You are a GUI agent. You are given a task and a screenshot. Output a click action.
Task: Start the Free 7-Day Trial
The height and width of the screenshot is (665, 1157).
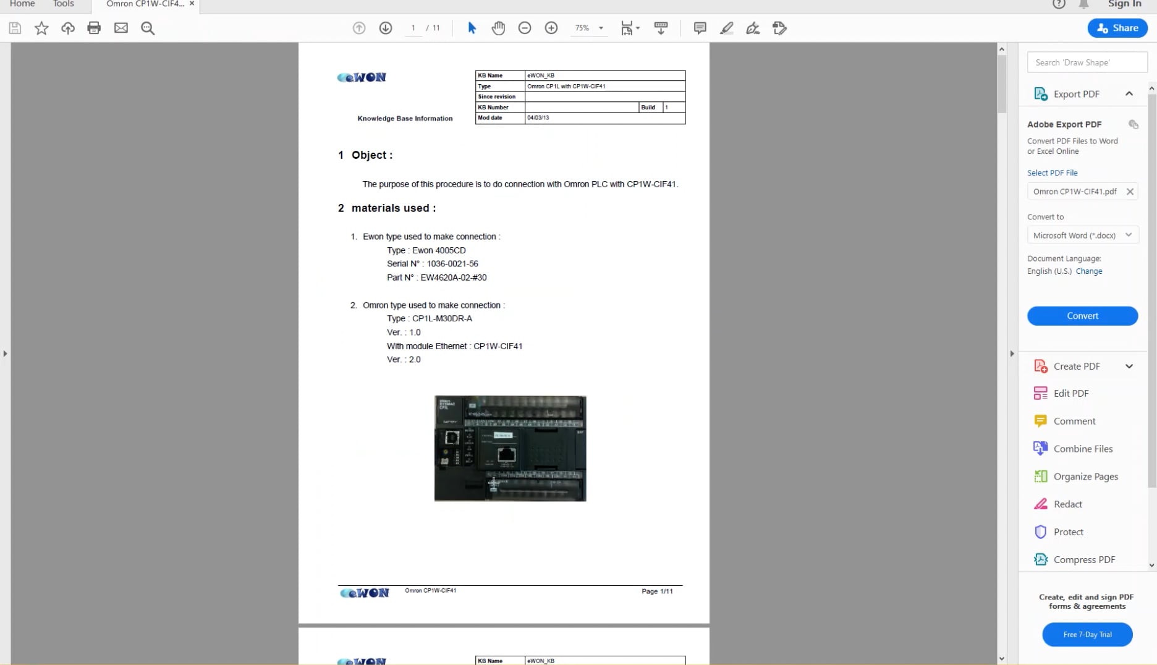point(1087,634)
